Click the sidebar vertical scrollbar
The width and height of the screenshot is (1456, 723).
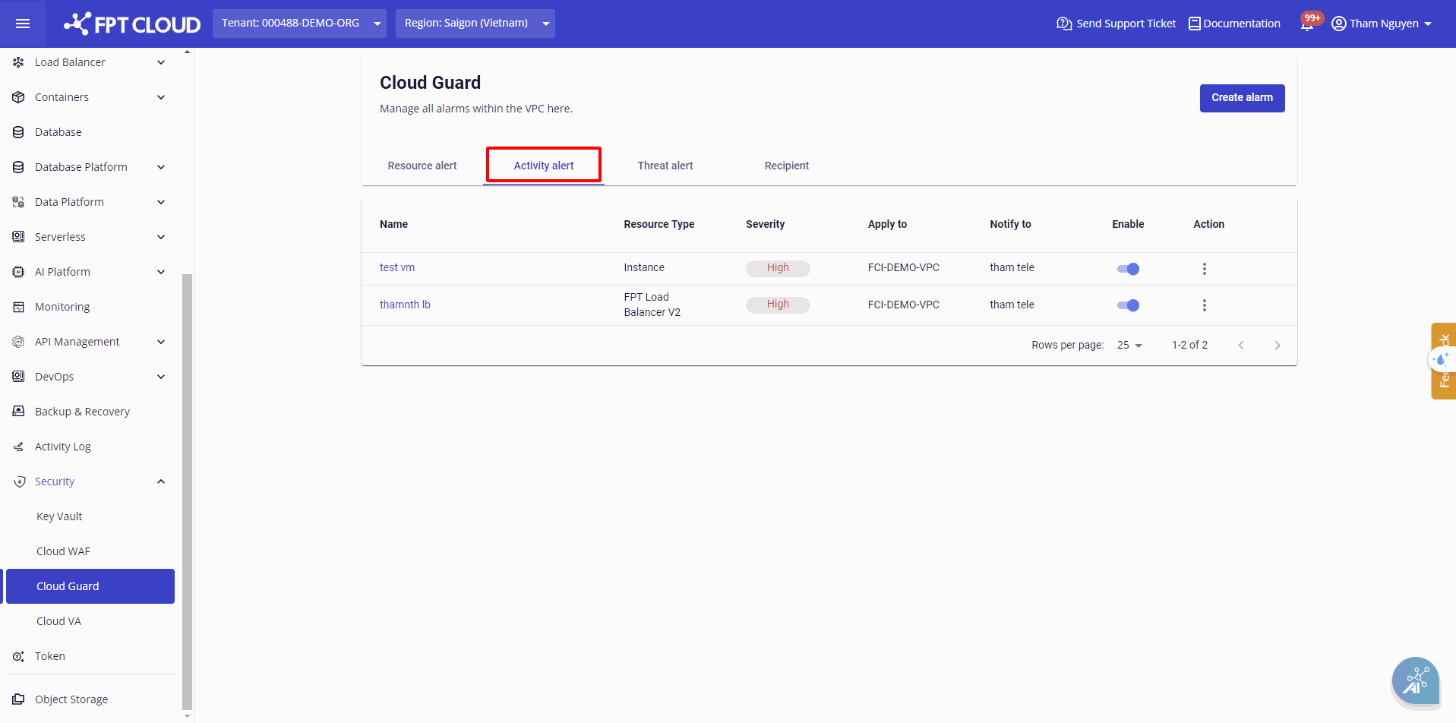[x=187, y=491]
